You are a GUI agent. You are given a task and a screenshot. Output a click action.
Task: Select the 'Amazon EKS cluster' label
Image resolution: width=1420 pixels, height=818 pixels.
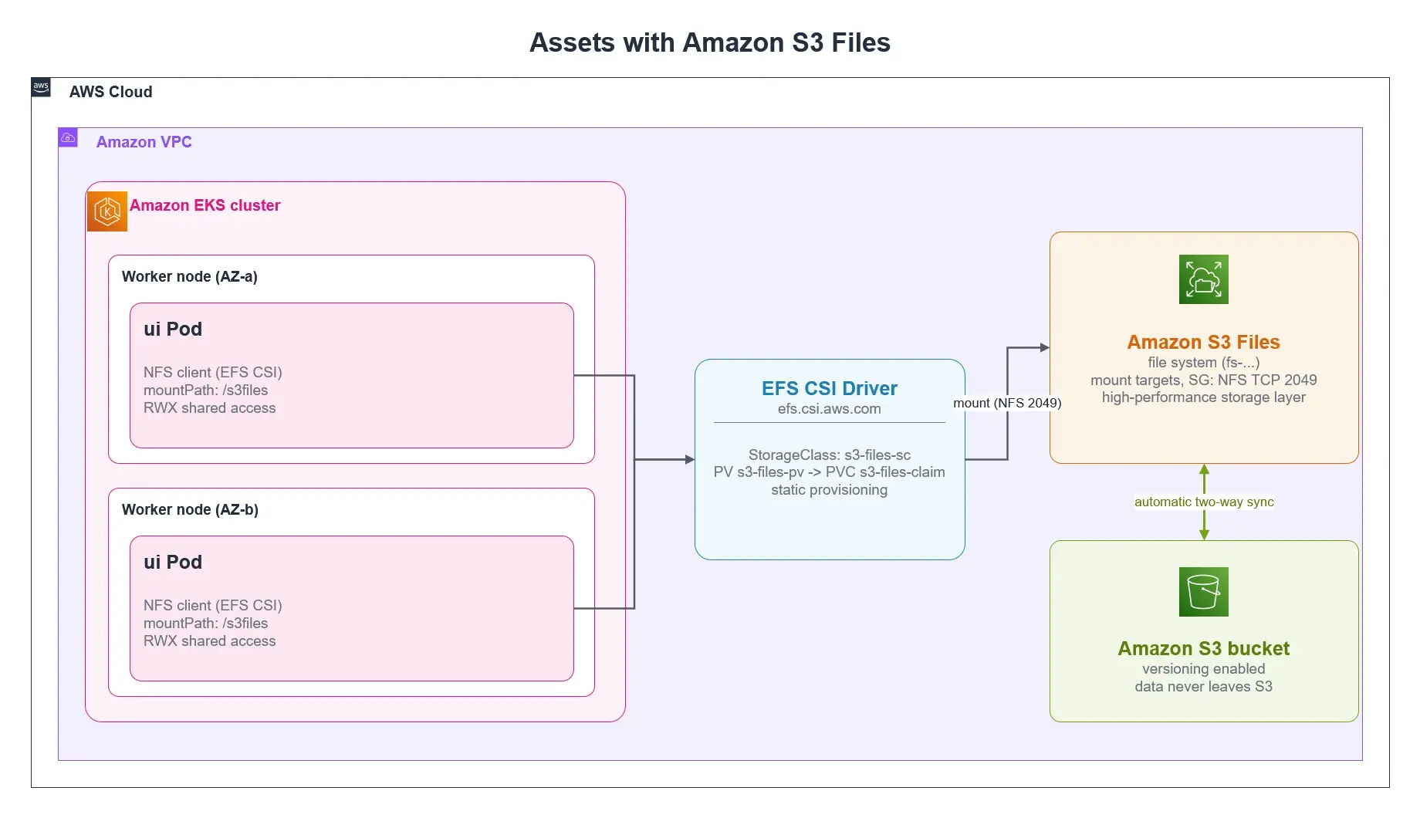click(205, 205)
